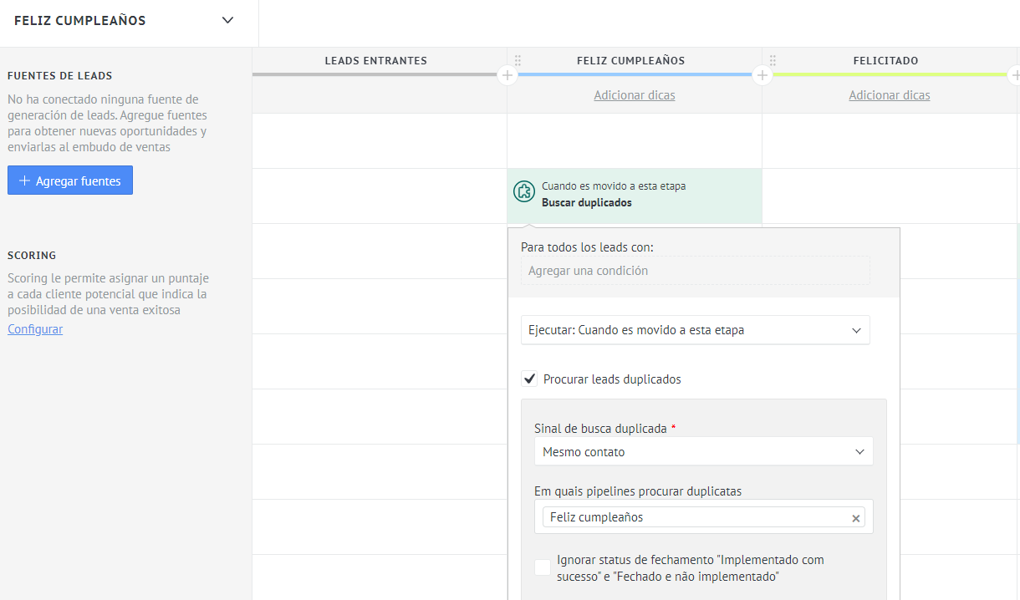This screenshot has width=1020, height=600.
Task: Click plus icon between Leads Entrantes and Feliz Cumpleaños
Action: click(507, 75)
